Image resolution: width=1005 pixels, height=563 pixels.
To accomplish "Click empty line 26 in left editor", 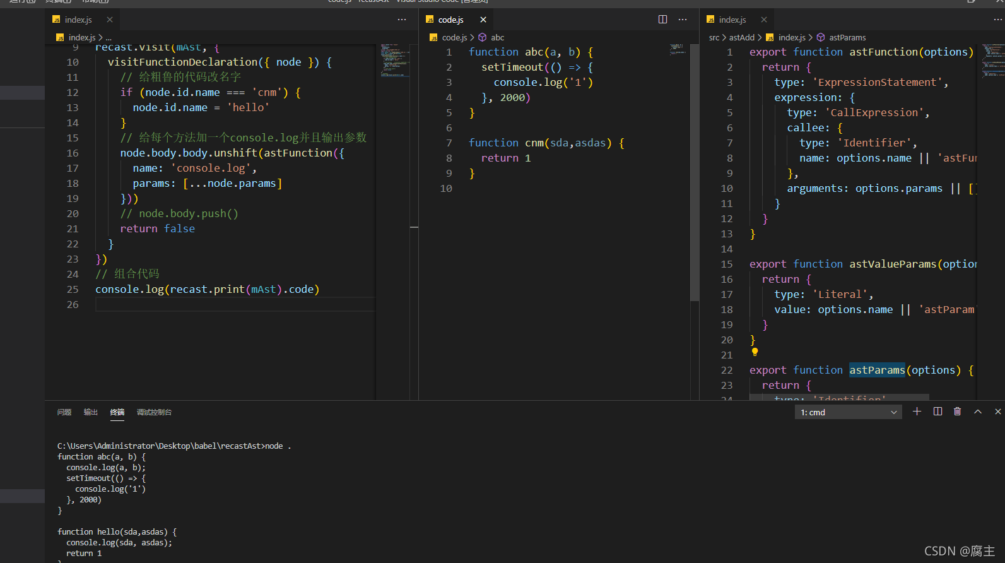I will click(235, 304).
